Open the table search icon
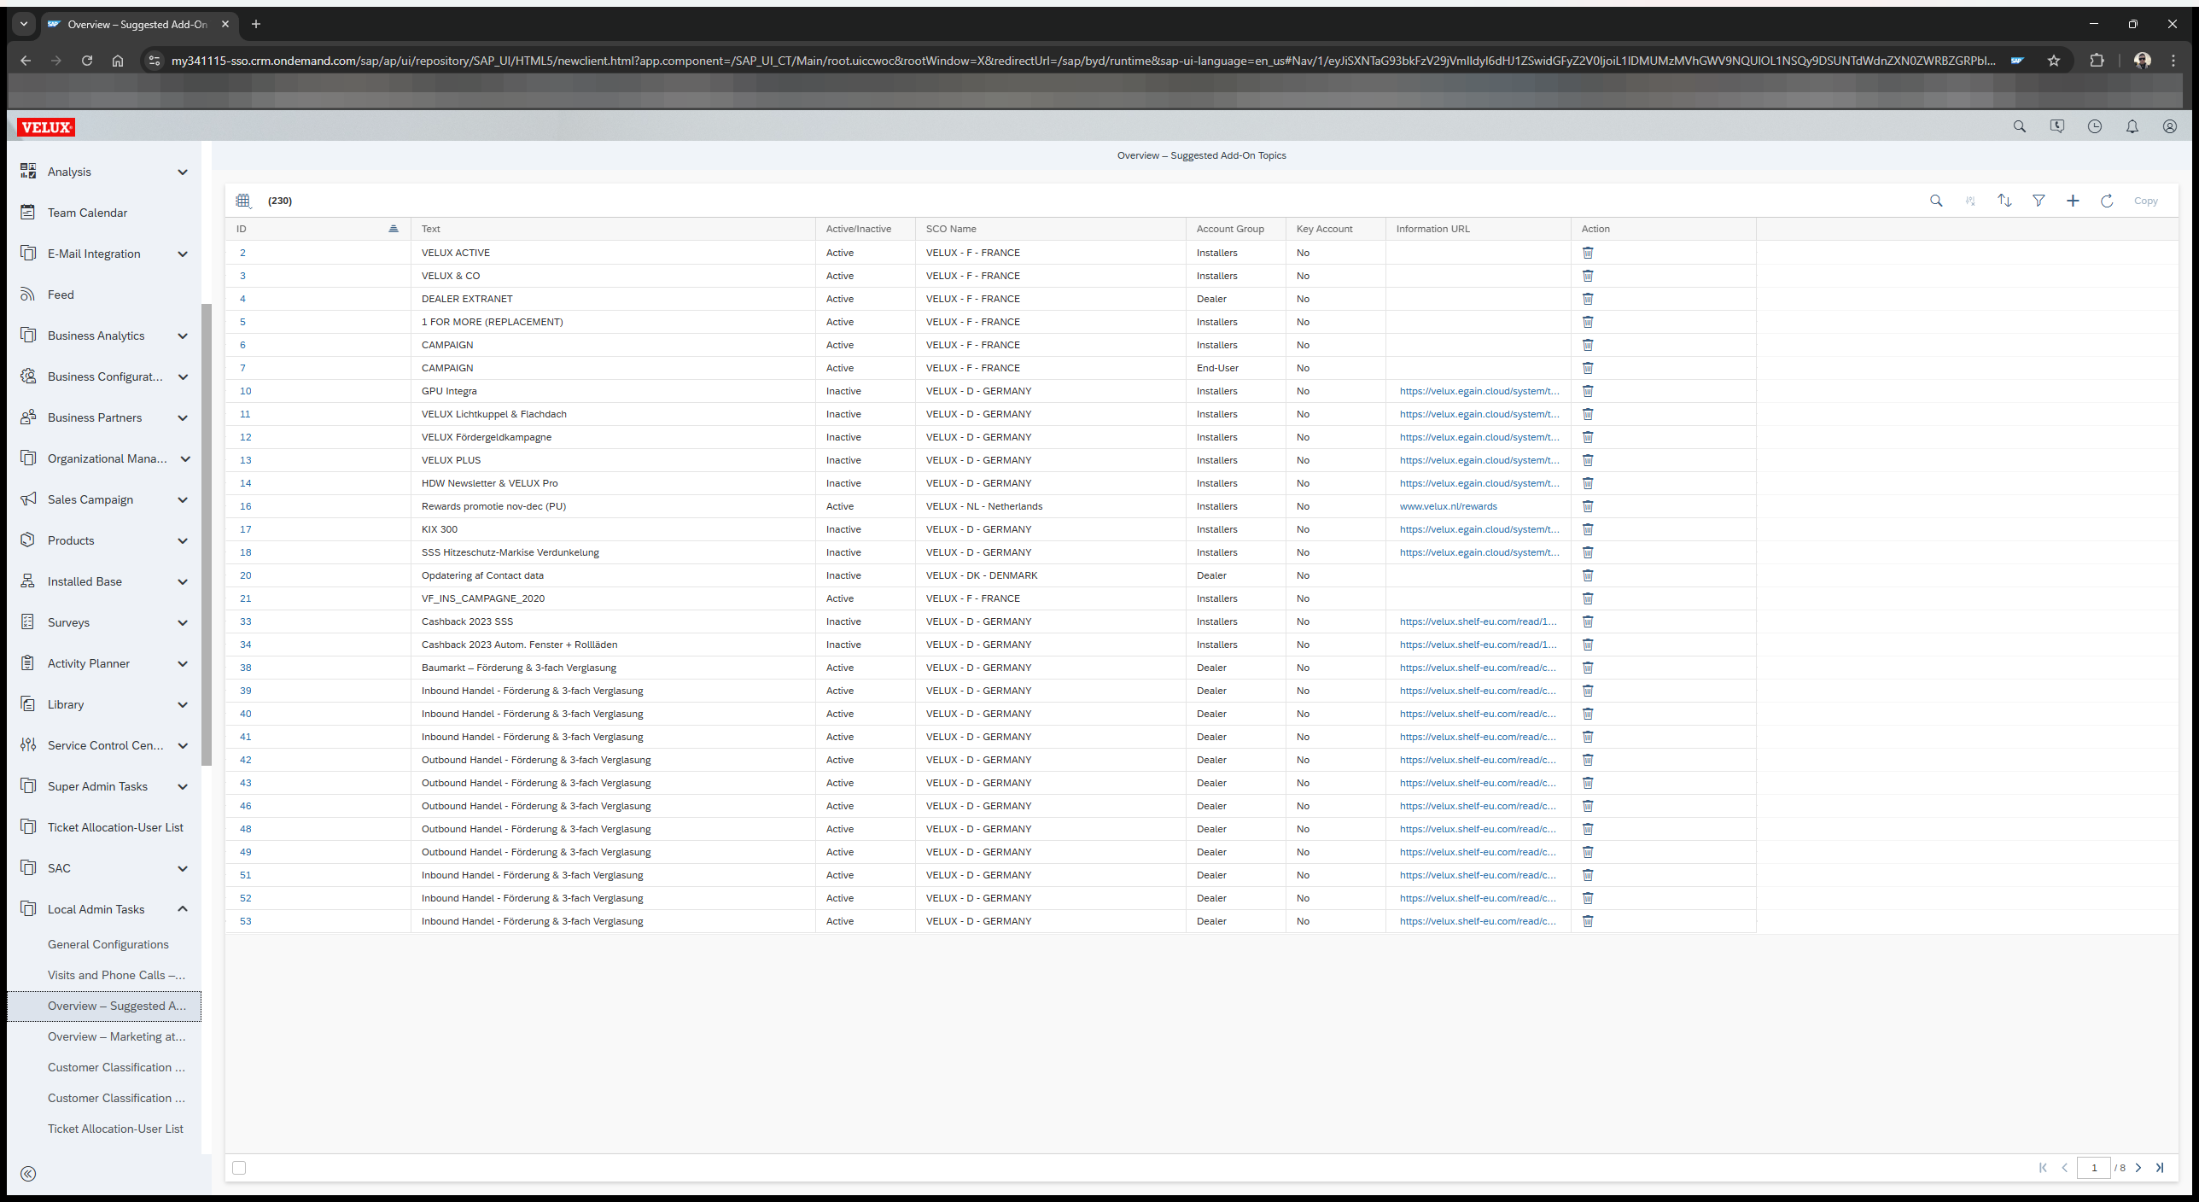The image size is (2199, 1202). (1936, 201)
